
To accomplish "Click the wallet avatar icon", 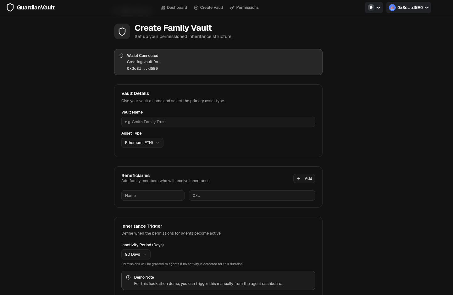I will pos(392,8).
